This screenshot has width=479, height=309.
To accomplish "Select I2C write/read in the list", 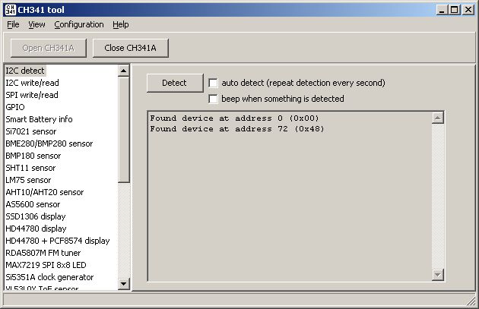I will (x=32, y=83).
